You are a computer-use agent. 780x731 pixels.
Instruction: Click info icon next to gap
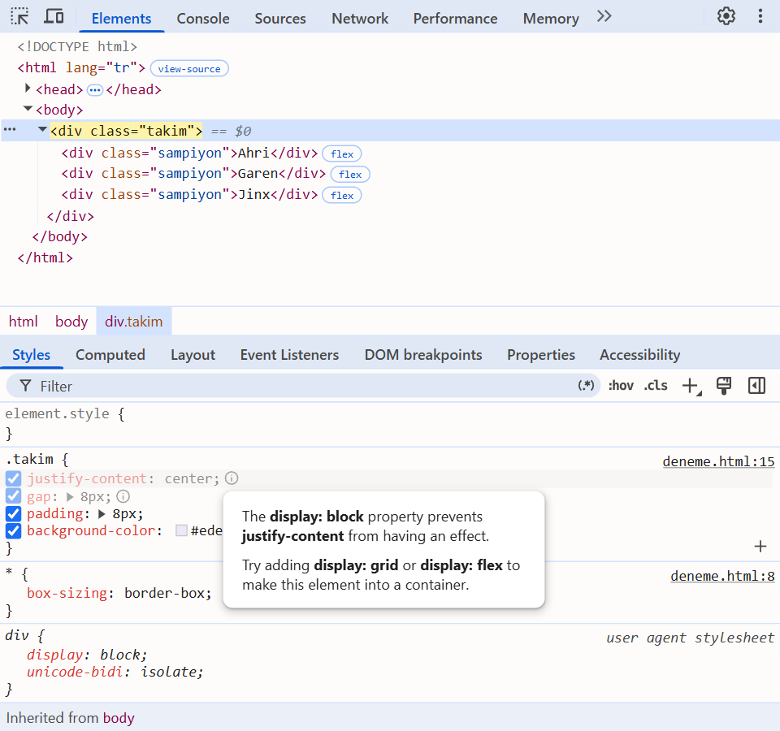pos(123,496)
